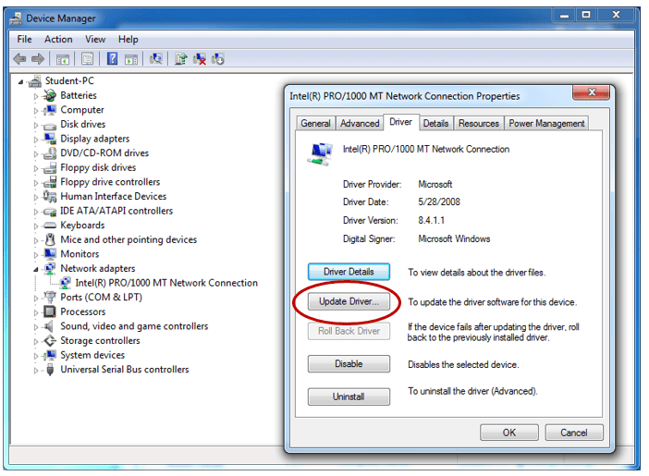This screenshot has width=649, height=476.
Task: Click the DVD/CD-ROM drives category icon
Action: coord(50,153)
